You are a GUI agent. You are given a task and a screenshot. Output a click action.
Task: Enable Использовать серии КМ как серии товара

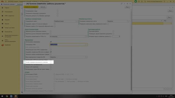[51, 69]
